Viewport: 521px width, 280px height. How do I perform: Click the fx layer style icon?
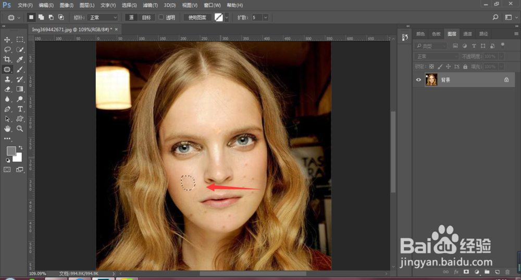456,272
